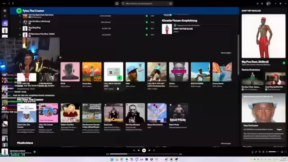Open the user profile avatar menu

coord(268,4)
